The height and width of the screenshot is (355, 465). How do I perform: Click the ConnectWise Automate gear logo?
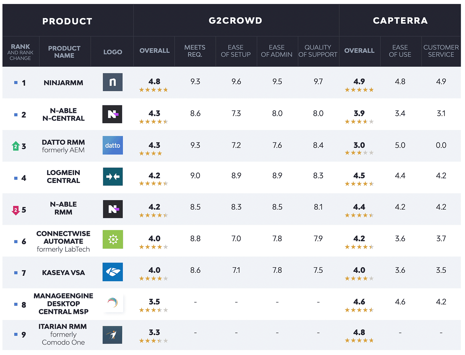113,239
